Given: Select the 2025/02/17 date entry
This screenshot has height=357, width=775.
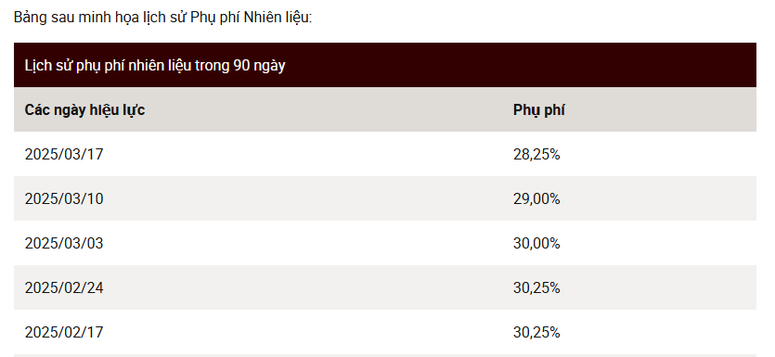Looking at the screenshot, I should coord(64,332).
